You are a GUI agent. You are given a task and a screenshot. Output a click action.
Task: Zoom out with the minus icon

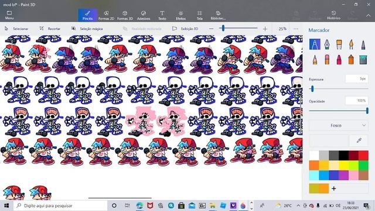[211, 29]
